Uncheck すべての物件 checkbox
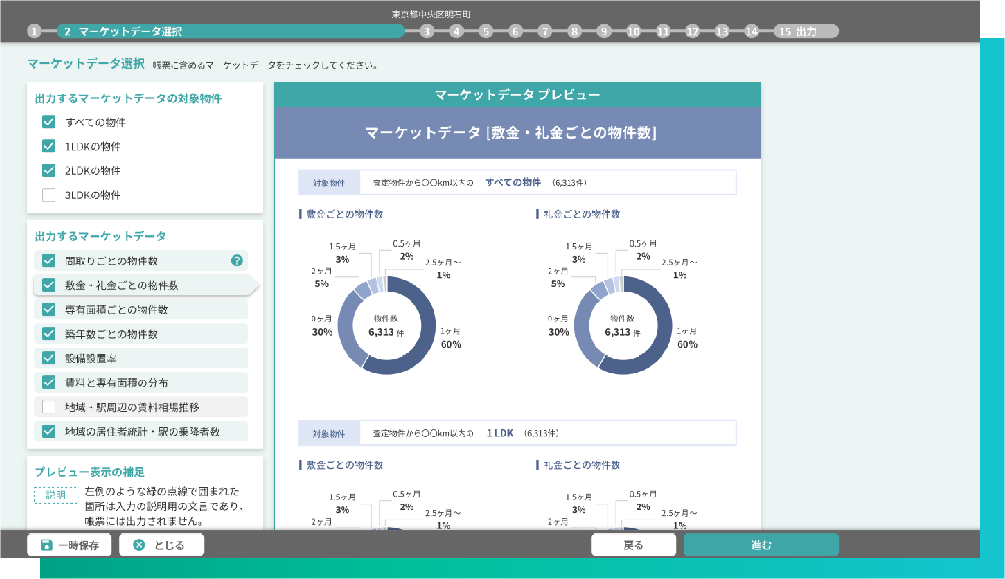This screenshot has height=579, width=1005. [49, 122]
